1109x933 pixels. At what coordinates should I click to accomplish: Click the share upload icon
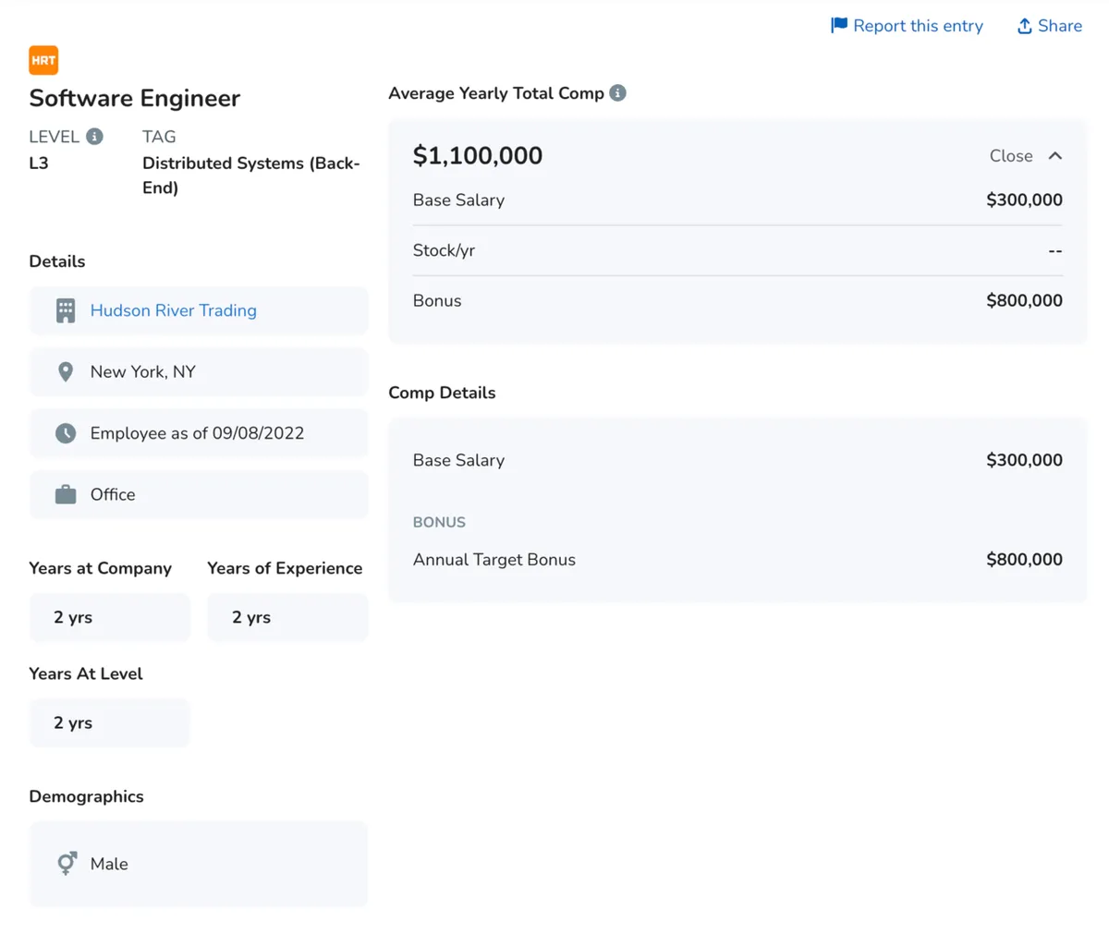click(x=1024, y=26)
